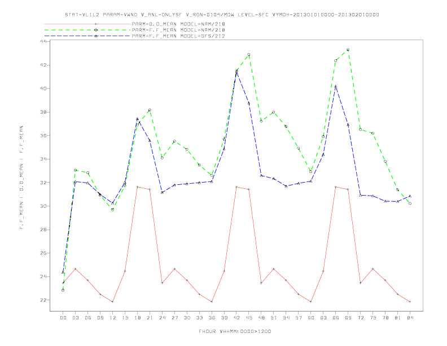The width and height of the screenshot is (447, 346).
Task: Click x-axis tick label 84
Action: pyautogui.click(x=410, y=318)
